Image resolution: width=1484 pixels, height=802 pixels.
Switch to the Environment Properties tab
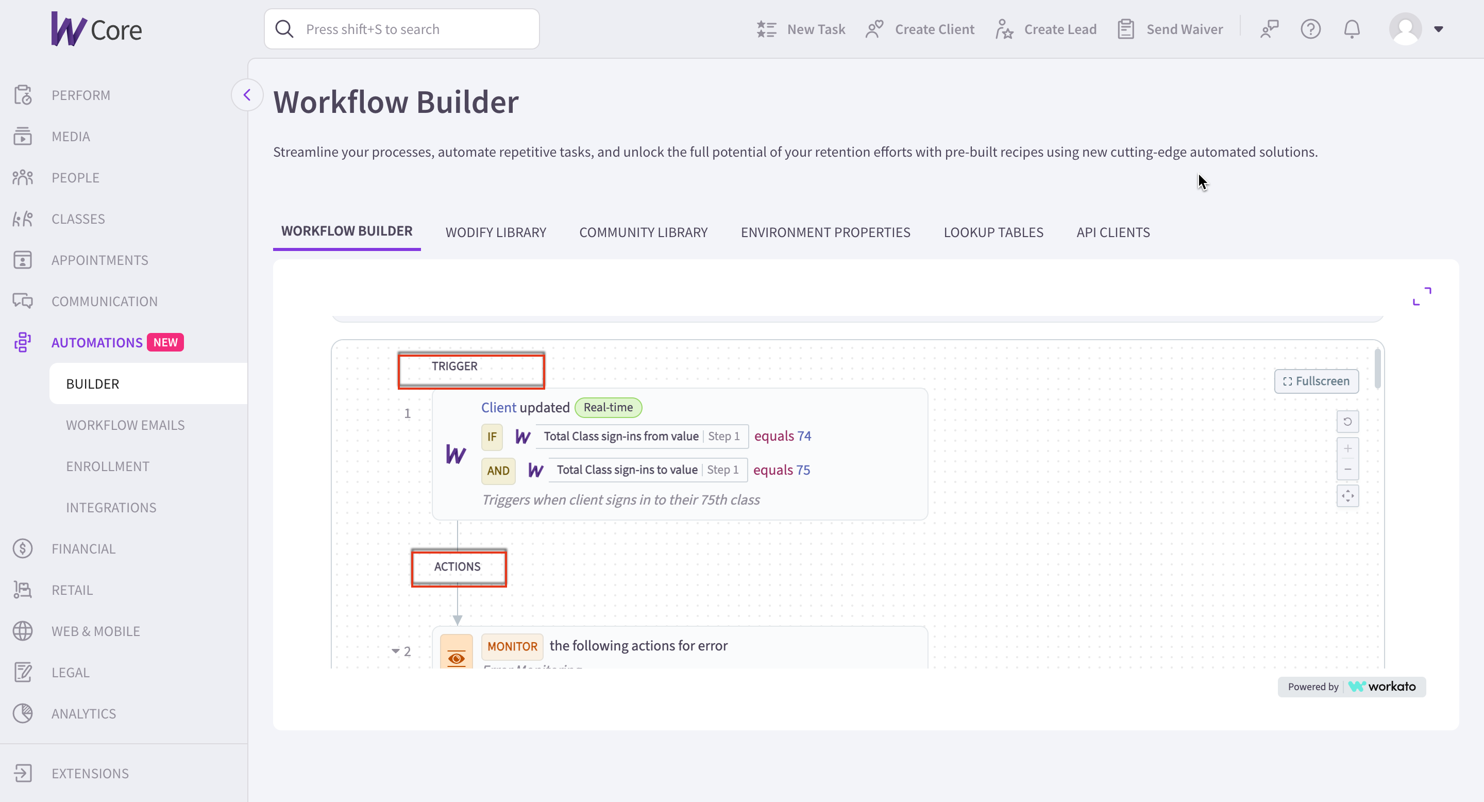825,232
